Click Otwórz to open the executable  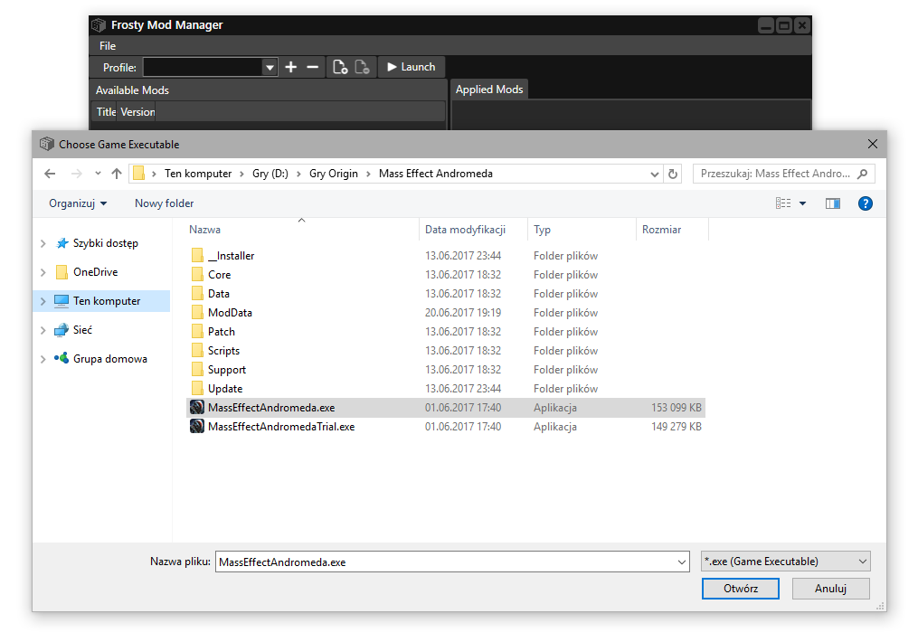[741, 589]
